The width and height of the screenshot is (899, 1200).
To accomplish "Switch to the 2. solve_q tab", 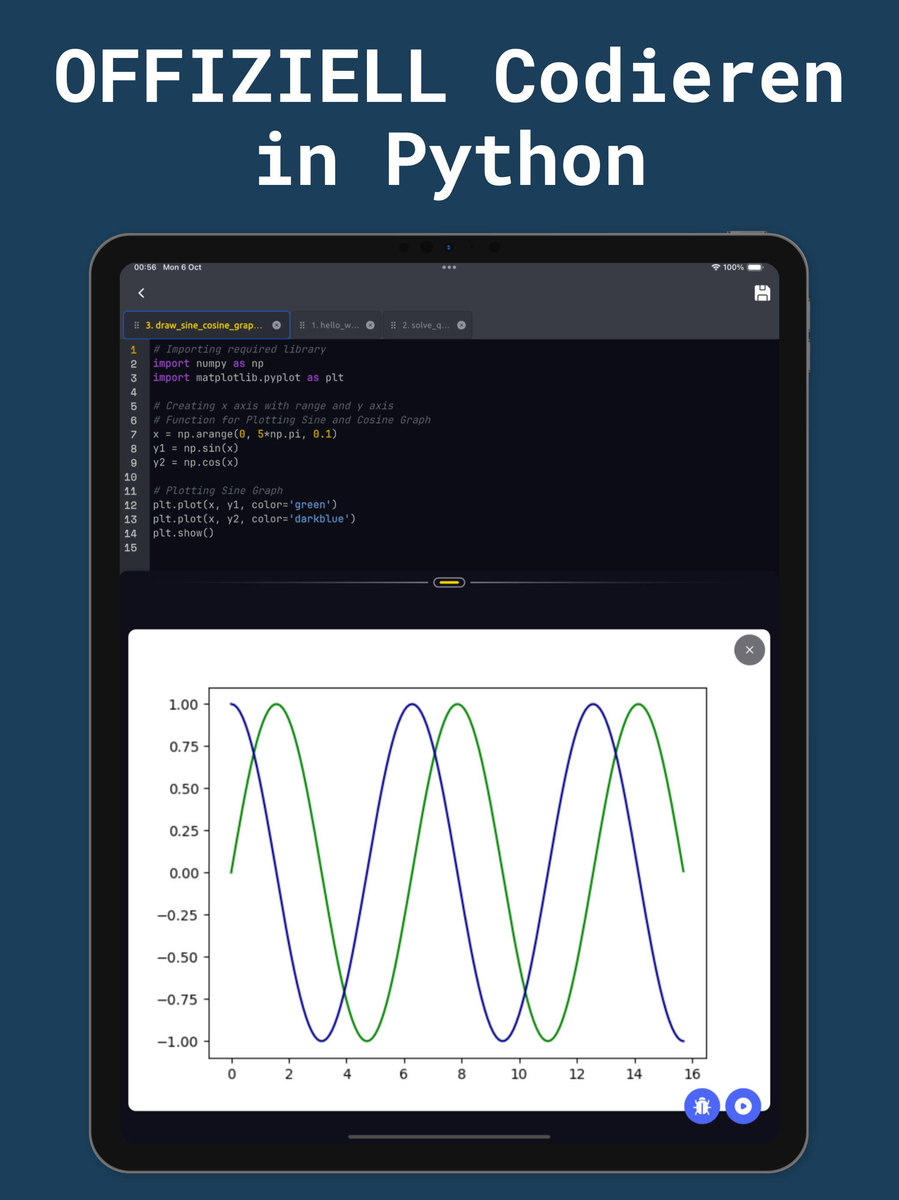I will point(426,325).
